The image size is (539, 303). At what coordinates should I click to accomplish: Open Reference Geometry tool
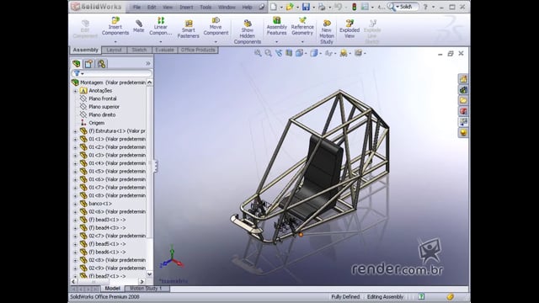(302, 26)
